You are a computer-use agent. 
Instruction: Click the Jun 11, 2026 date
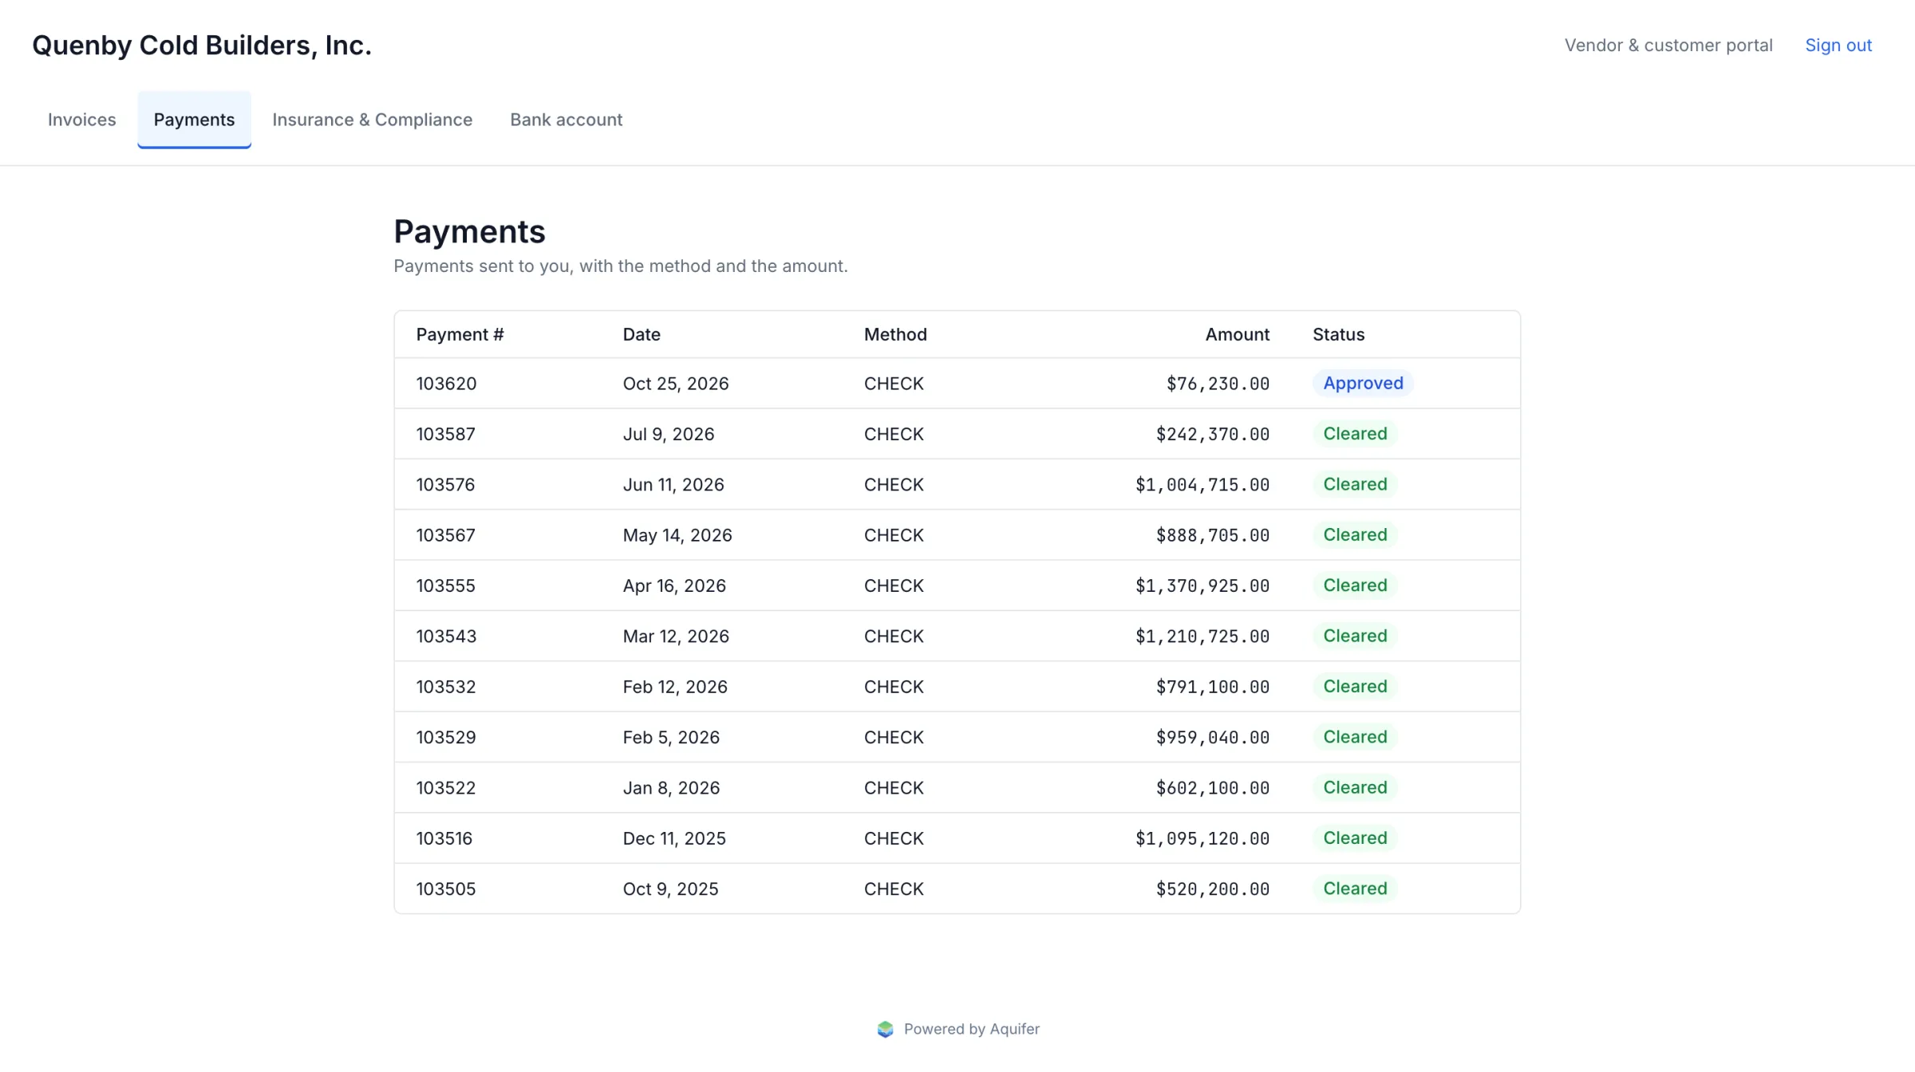coord(673,485)
